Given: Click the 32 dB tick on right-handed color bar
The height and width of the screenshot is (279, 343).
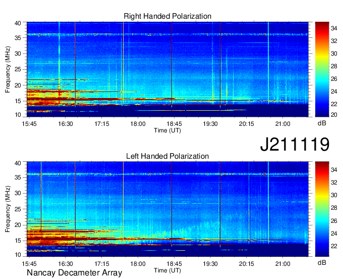Looking at the screenshot, I should (x=334, y=41).
